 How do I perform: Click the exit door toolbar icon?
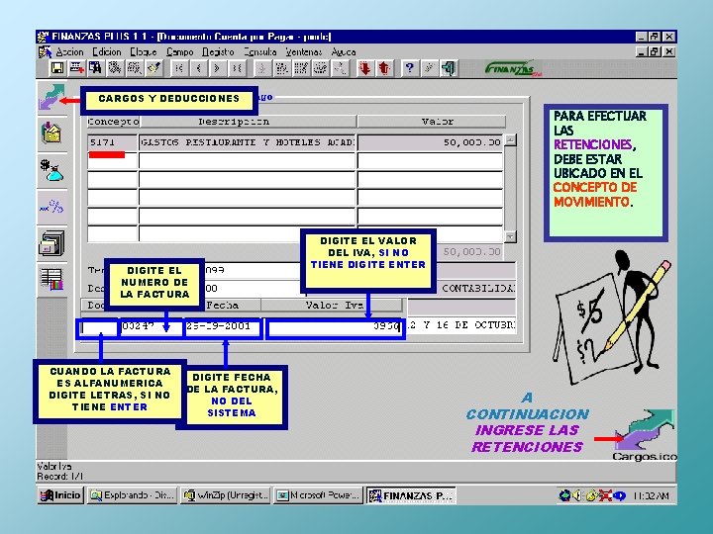point(449,68)
